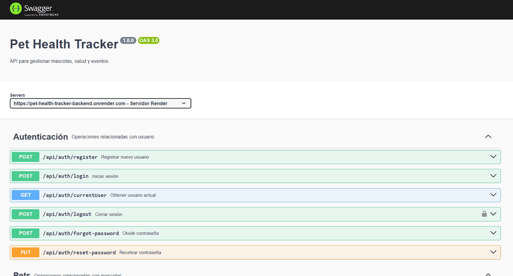Click the orange PUT badge for /api/auth/reset-password
This screenshot has height=276, width=513.
[25, 252]
